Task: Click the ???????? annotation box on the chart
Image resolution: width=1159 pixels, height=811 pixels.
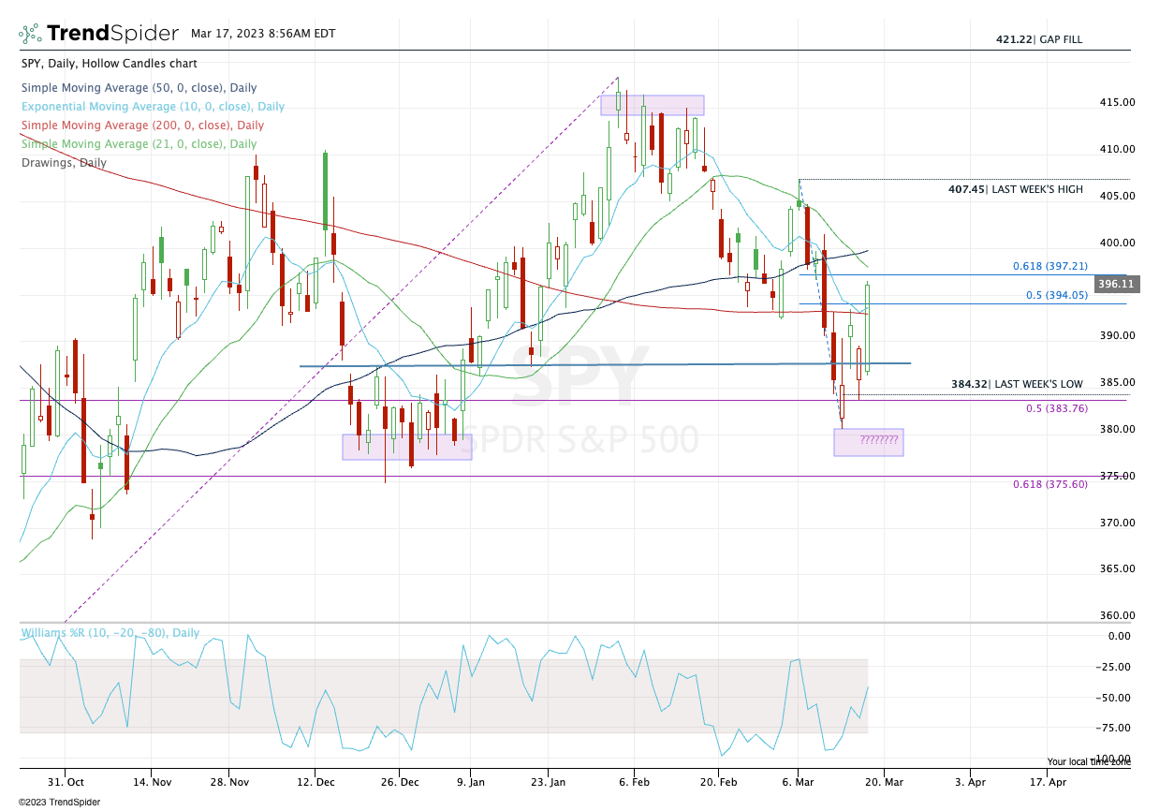Action: click(869, 440)
